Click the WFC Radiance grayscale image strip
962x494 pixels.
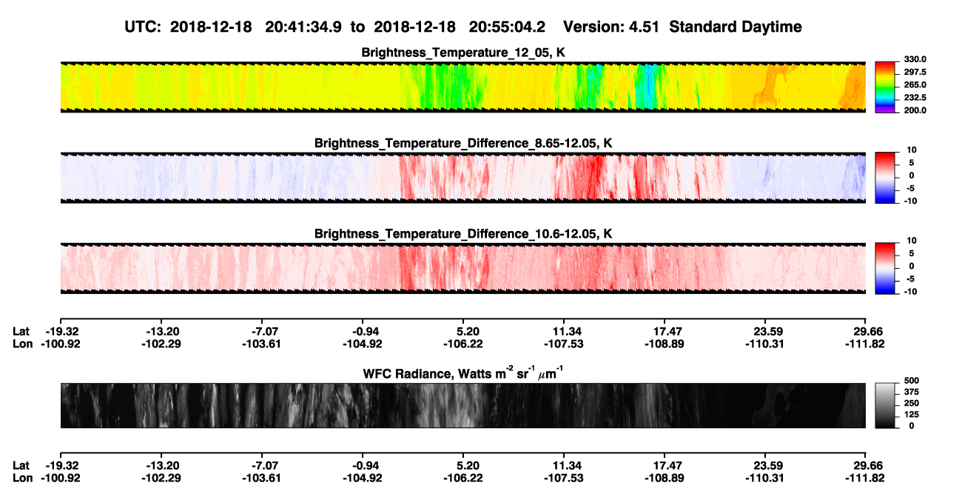(462, 405)
